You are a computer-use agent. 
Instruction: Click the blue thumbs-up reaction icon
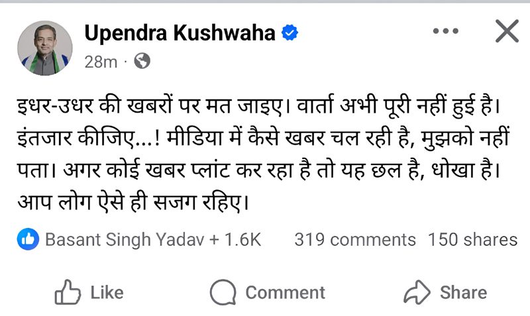(28, 240)
